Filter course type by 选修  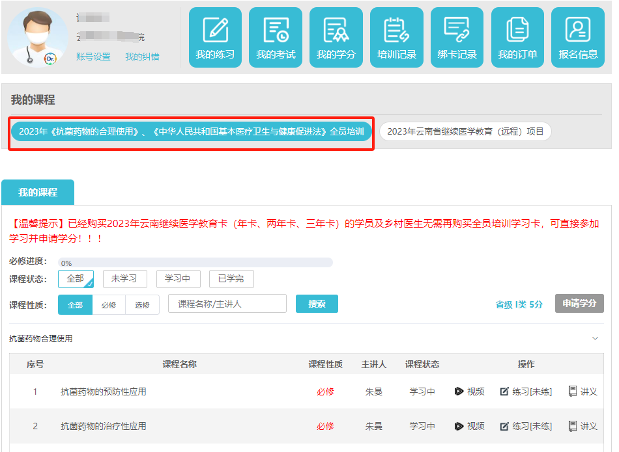tap(142, 304)
